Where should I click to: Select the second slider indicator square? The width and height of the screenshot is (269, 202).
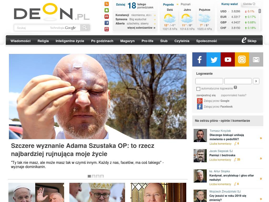pos(94,176)
